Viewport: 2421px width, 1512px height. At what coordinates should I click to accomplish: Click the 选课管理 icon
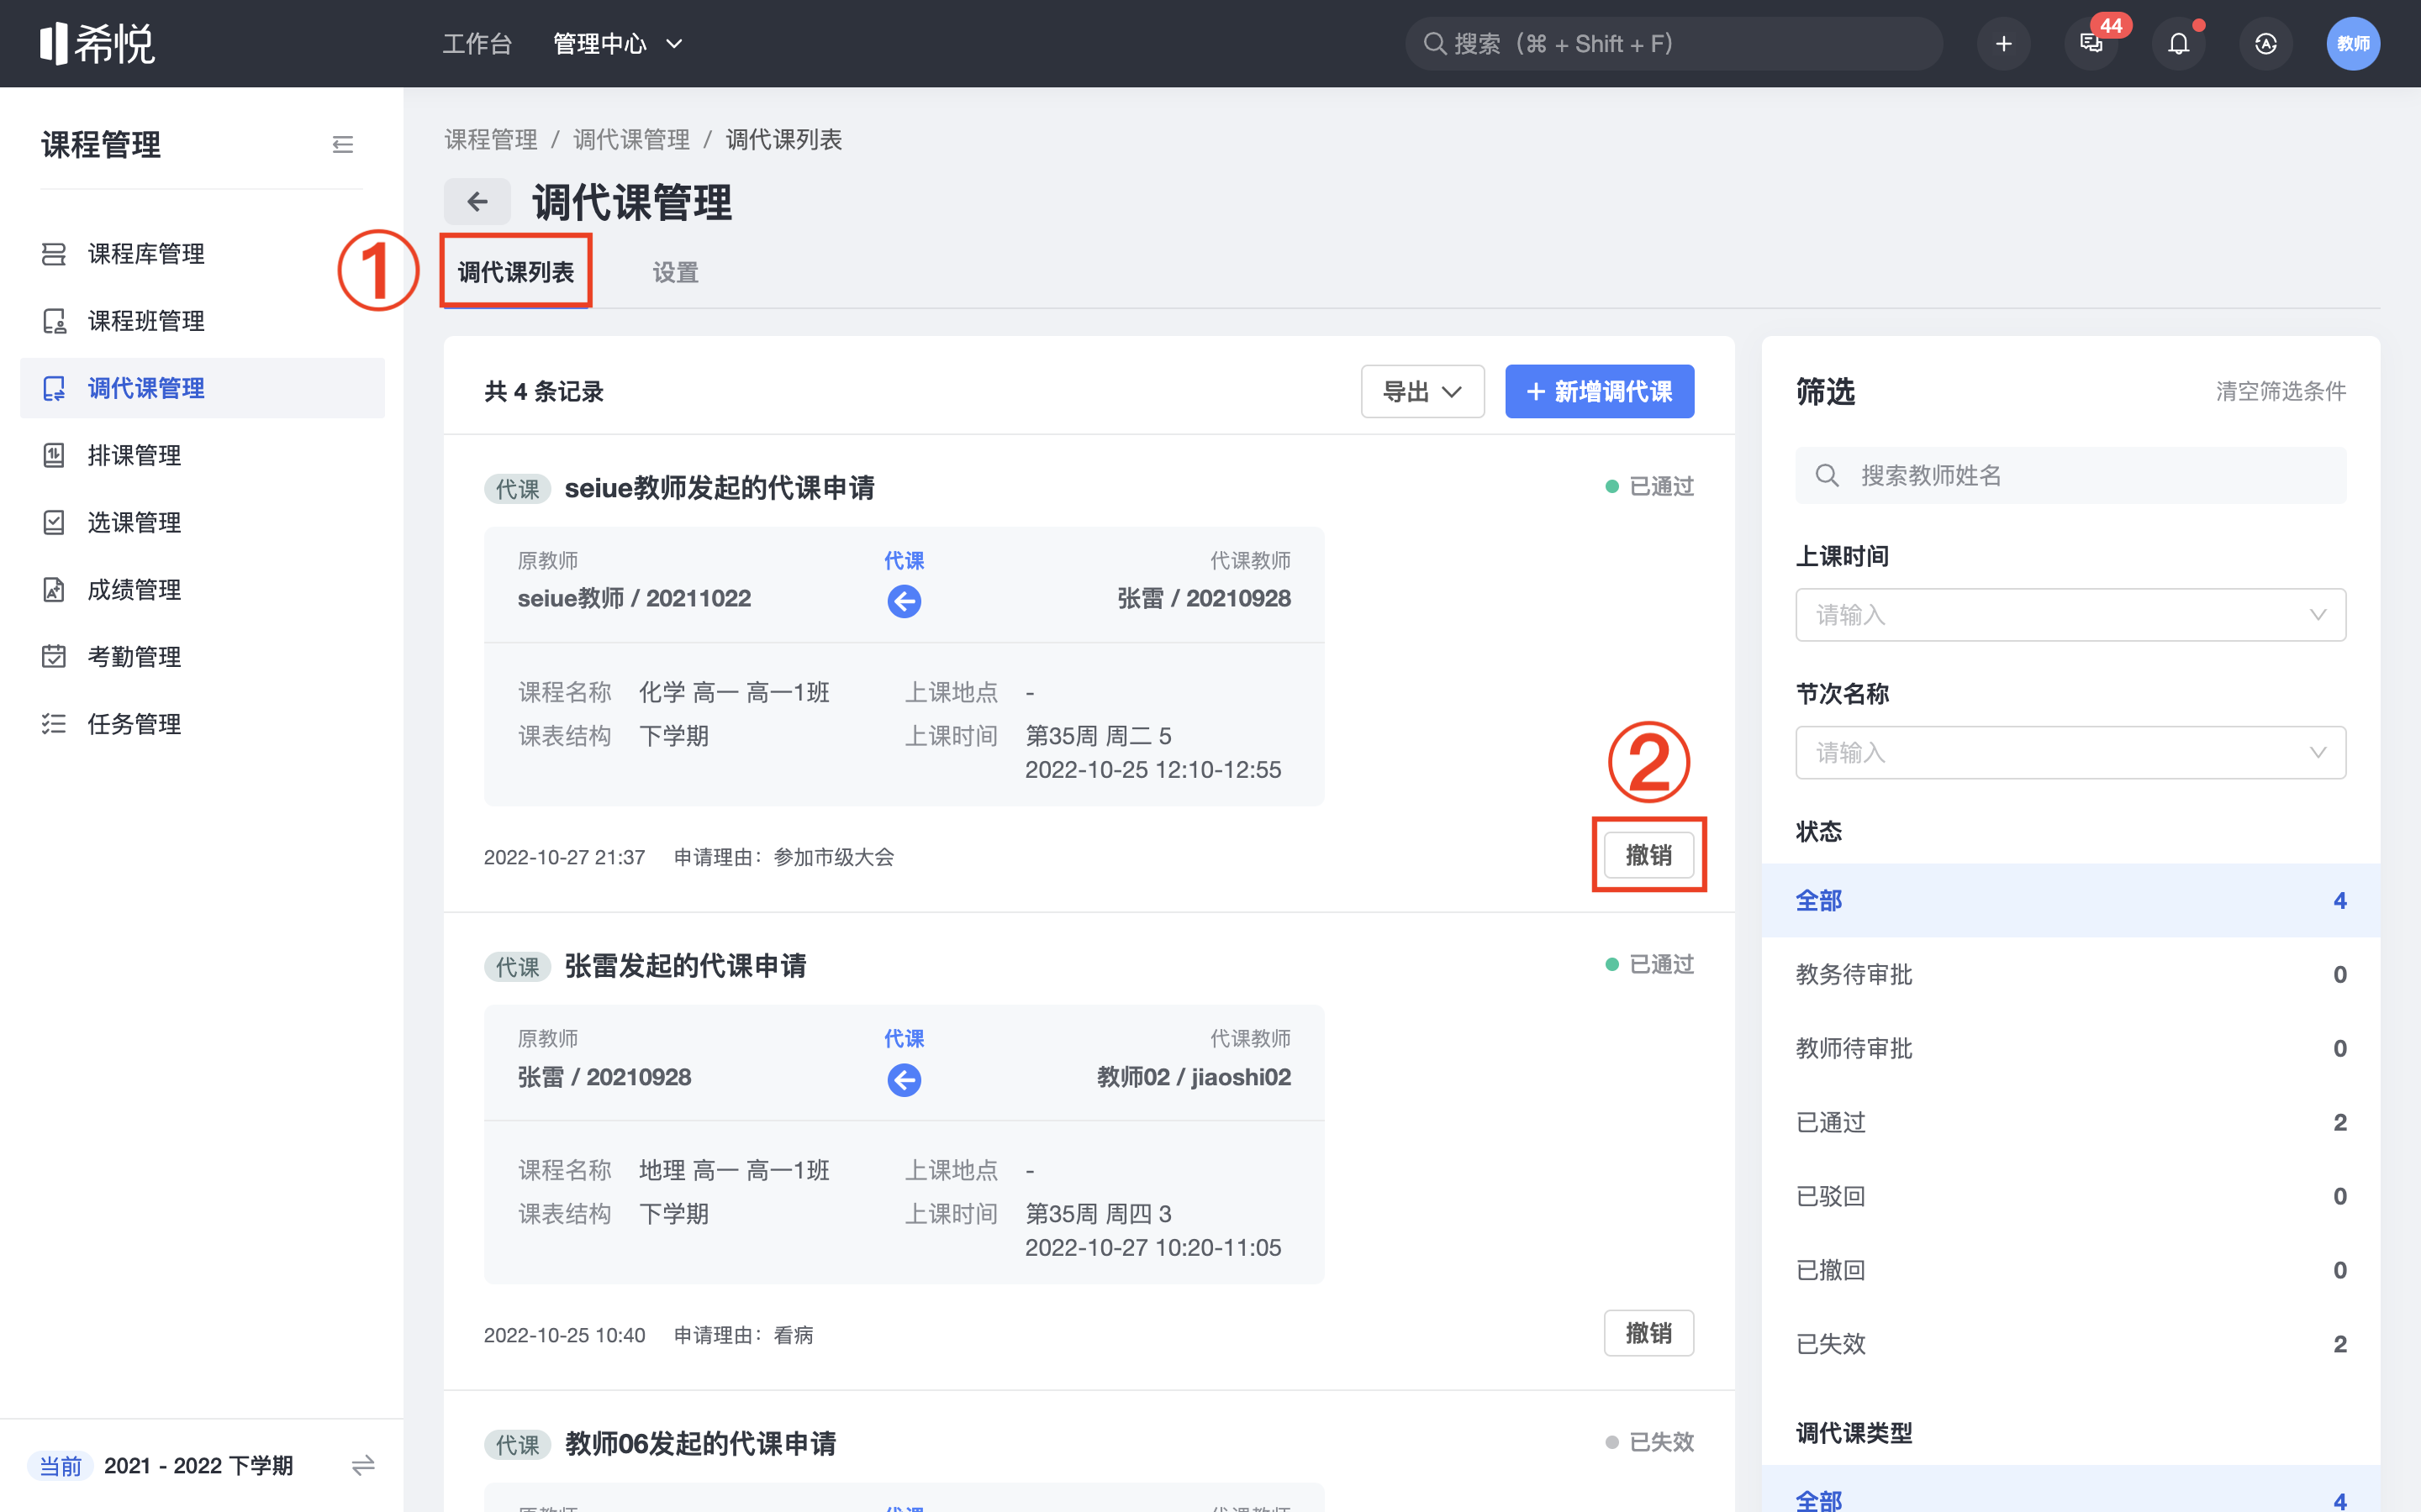(x=54, y=522)
